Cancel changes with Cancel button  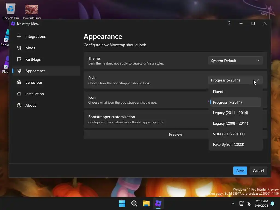258,171
